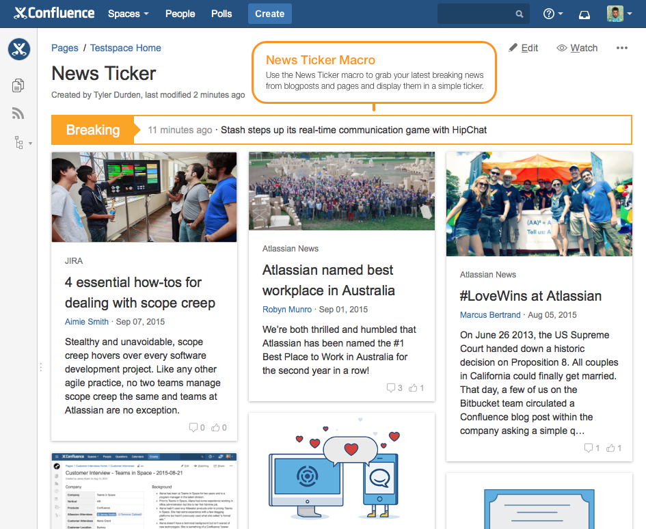Image resolution: width=646 pixels, height=529 pixels.
Task: Click the orange Breaking label
Action: 93,130
